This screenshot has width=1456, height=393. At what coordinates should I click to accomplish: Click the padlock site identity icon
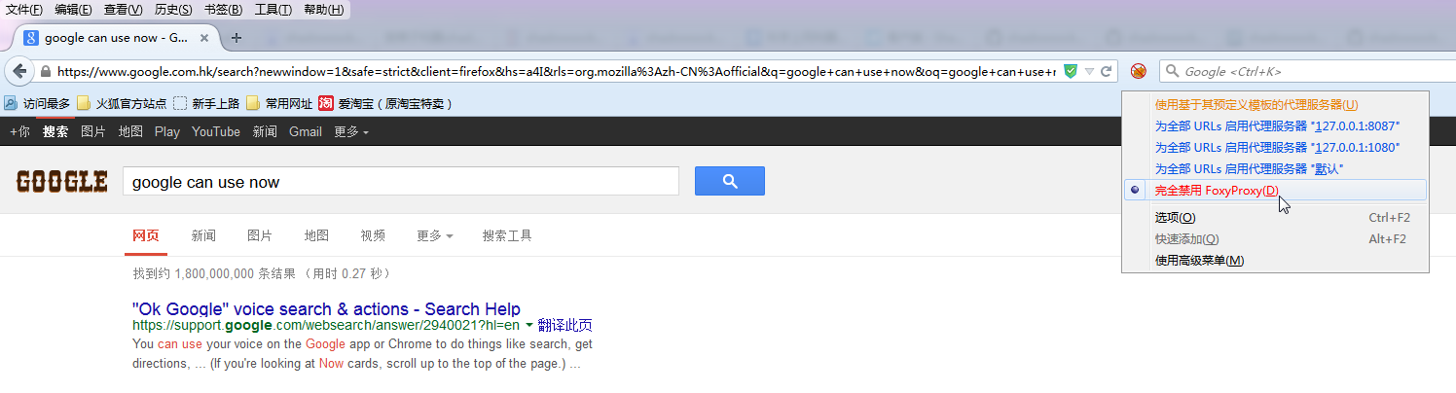[46, 71]
